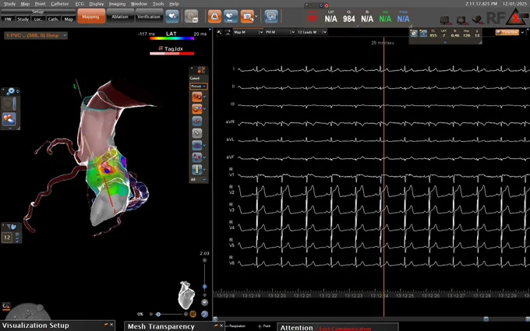Open the Preset dropdown in Gated panel

tap(199, 86)
